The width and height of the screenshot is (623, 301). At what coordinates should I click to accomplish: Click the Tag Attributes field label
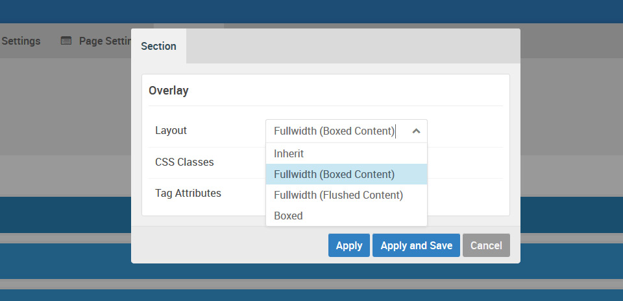tap(188, 193)
